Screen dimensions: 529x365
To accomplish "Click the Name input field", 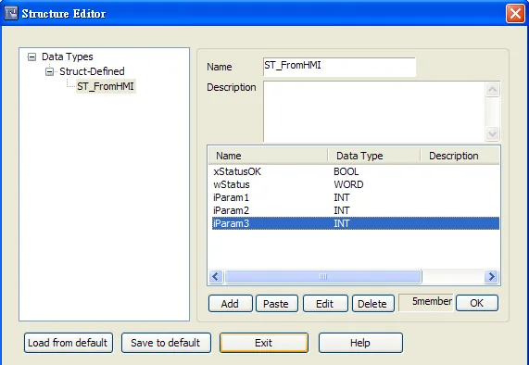I will tap(339, 67).
